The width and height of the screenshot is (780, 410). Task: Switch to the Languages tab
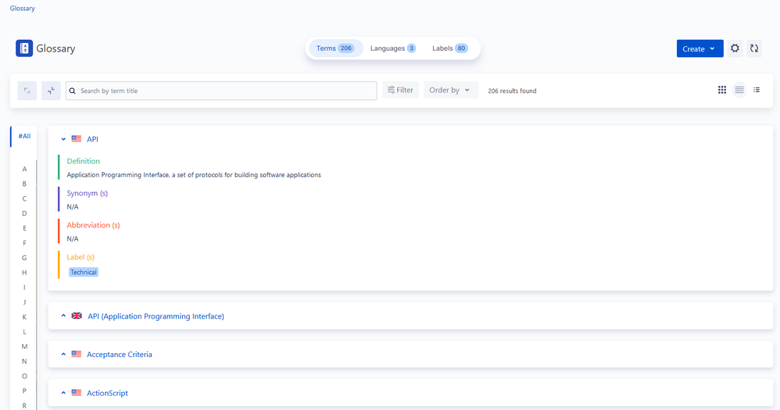coord(393,48)
